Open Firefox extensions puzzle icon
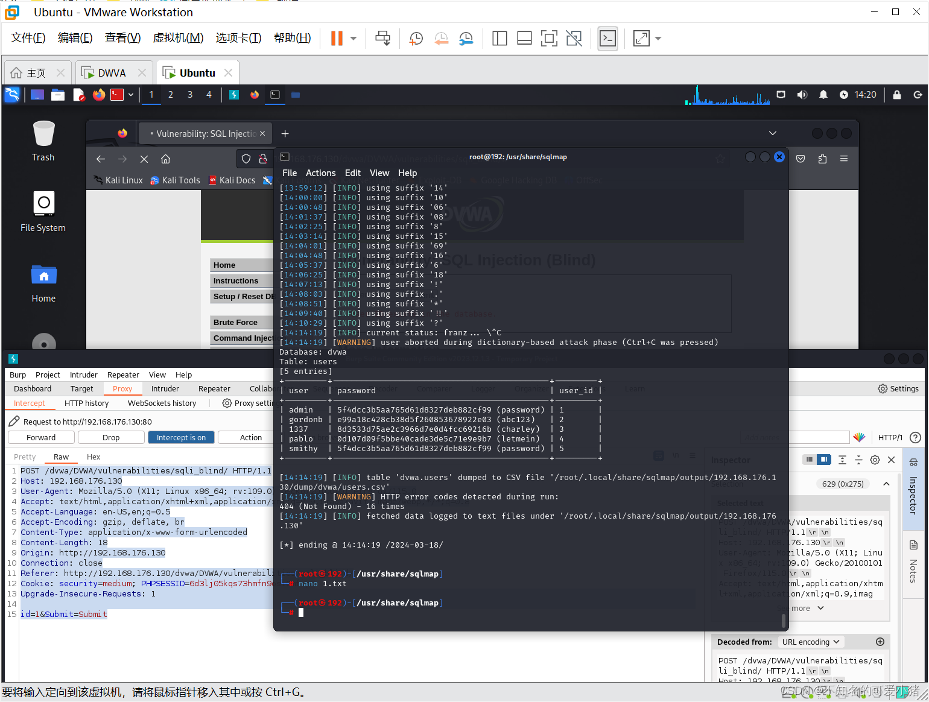Viewport: 929px width, 702px height. 823,159
